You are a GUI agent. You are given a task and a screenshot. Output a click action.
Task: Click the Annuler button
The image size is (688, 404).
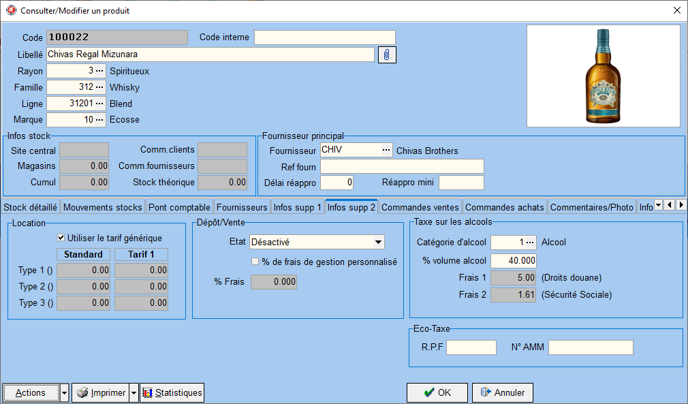point(502,393)
